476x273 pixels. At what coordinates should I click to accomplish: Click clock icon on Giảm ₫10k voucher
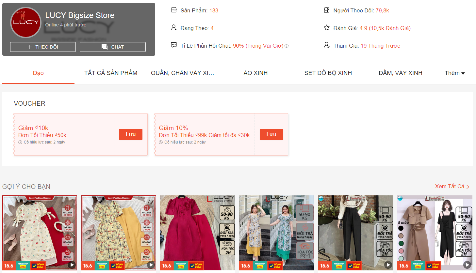click(20, 142)
